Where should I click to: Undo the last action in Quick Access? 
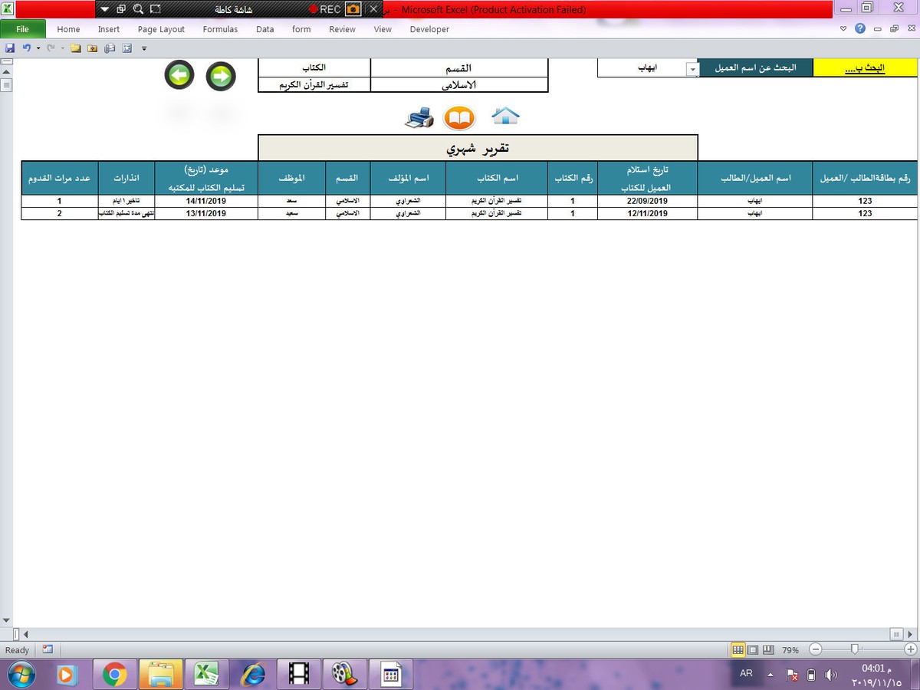[26, 48]
